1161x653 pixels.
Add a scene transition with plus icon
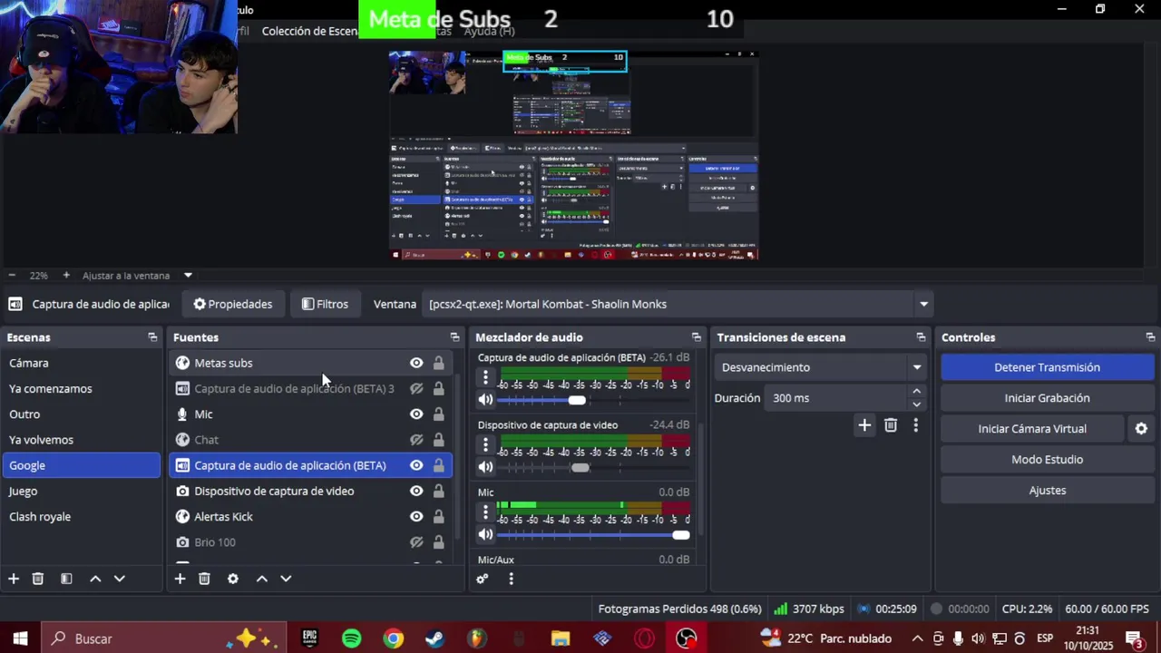864,424
